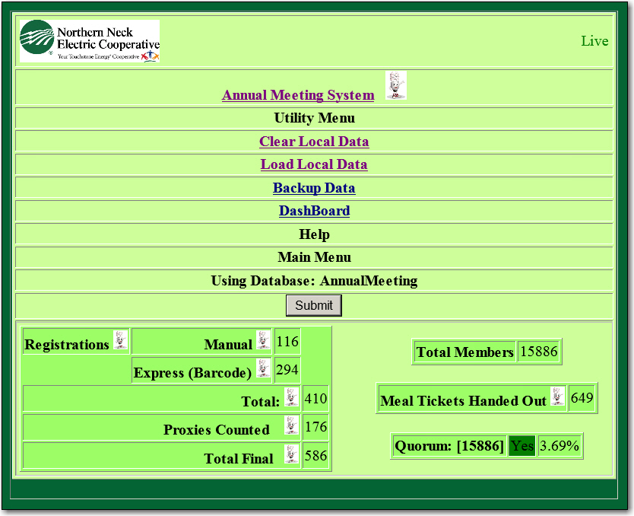Click the mascot icon beside Annual Meeting System
Screen dimensions: 634x516
click(395, 86)
